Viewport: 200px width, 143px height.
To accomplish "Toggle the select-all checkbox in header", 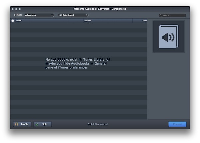I will tap(13, 21).
